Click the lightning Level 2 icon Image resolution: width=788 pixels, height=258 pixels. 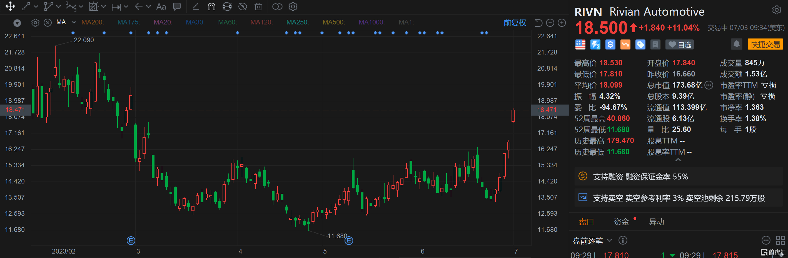click(595, 45)
